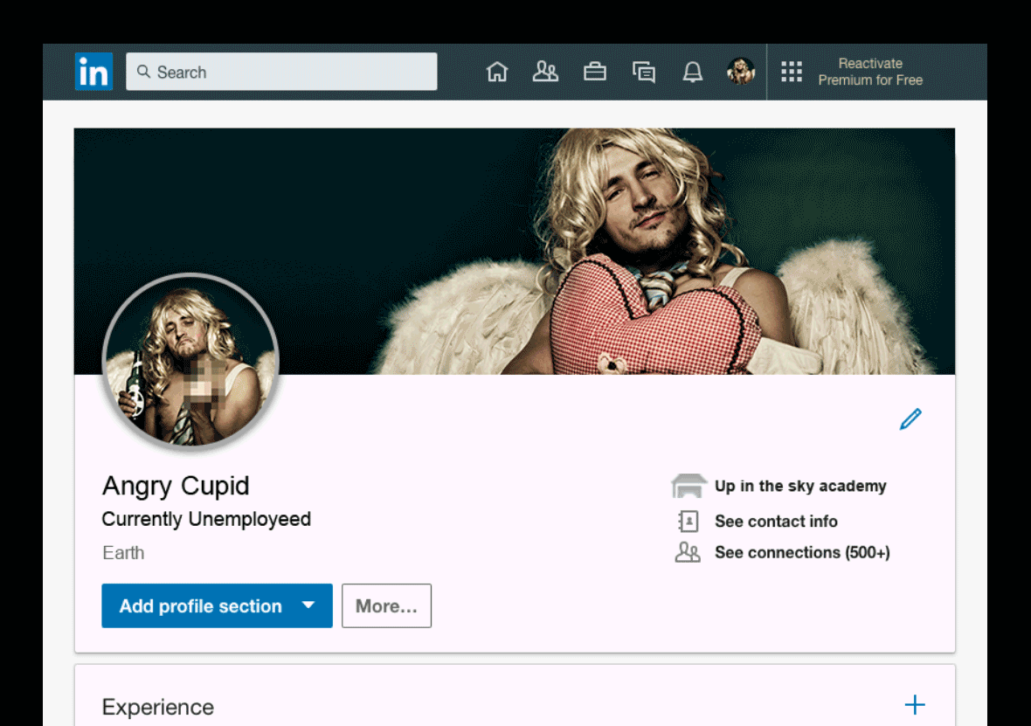
Task: Go to the Home feed icon
Action: tap(496, 72)
